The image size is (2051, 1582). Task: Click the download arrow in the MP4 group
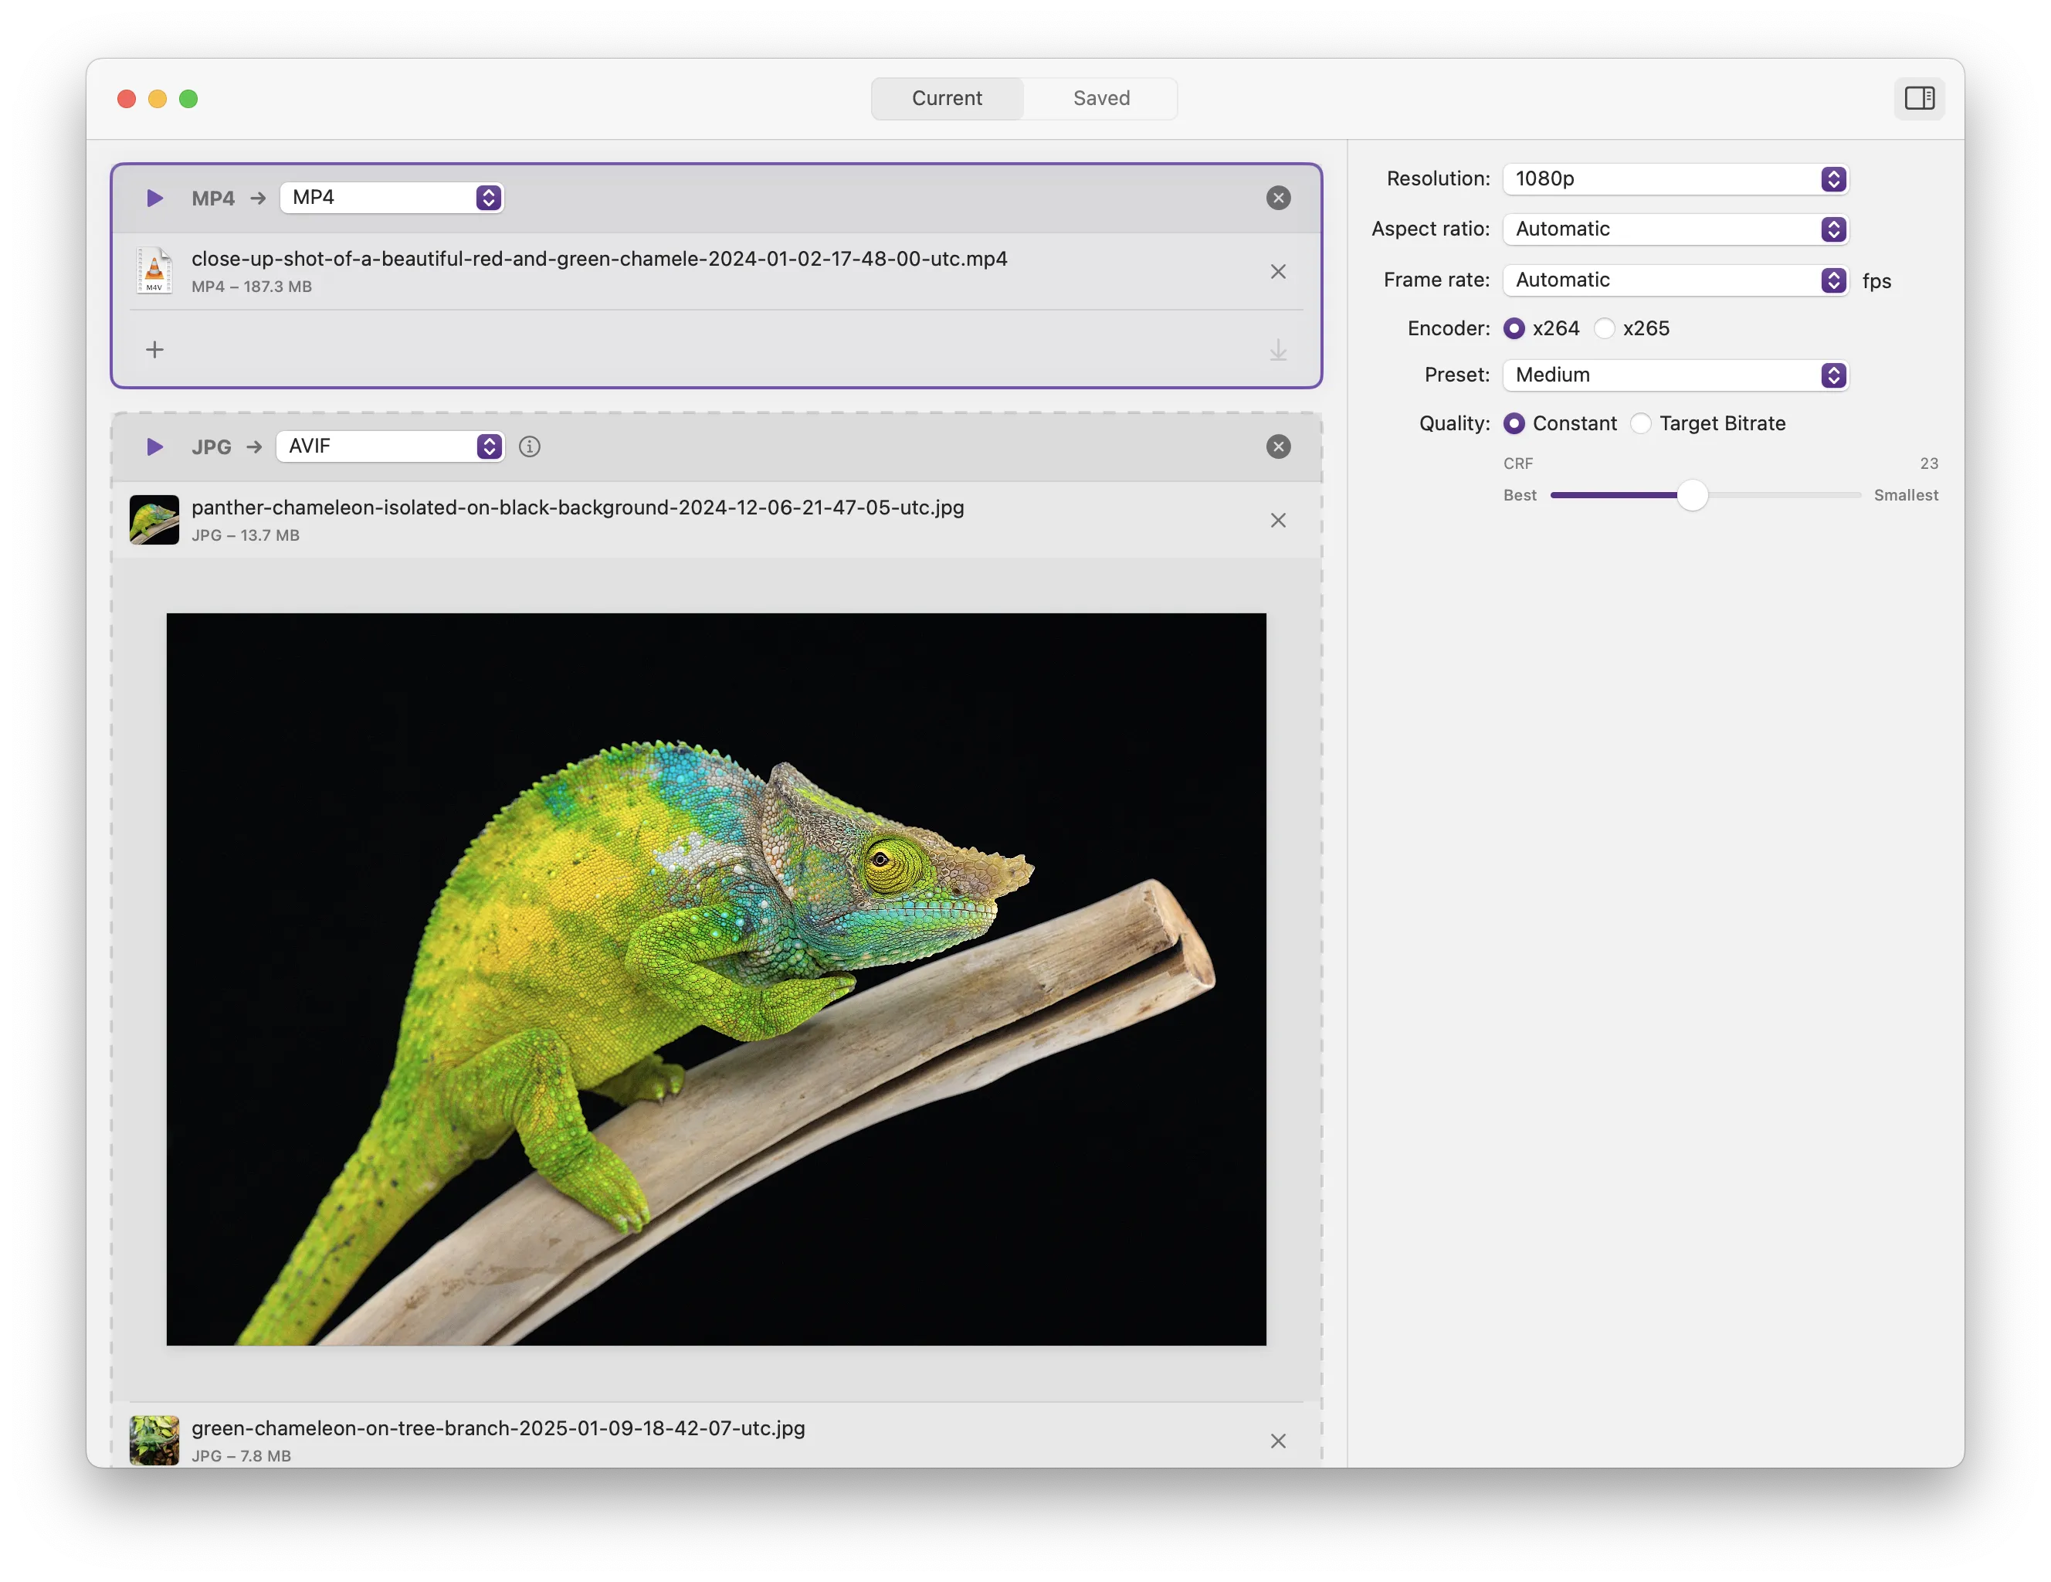pyautogui.click(x=1278, y=351)
